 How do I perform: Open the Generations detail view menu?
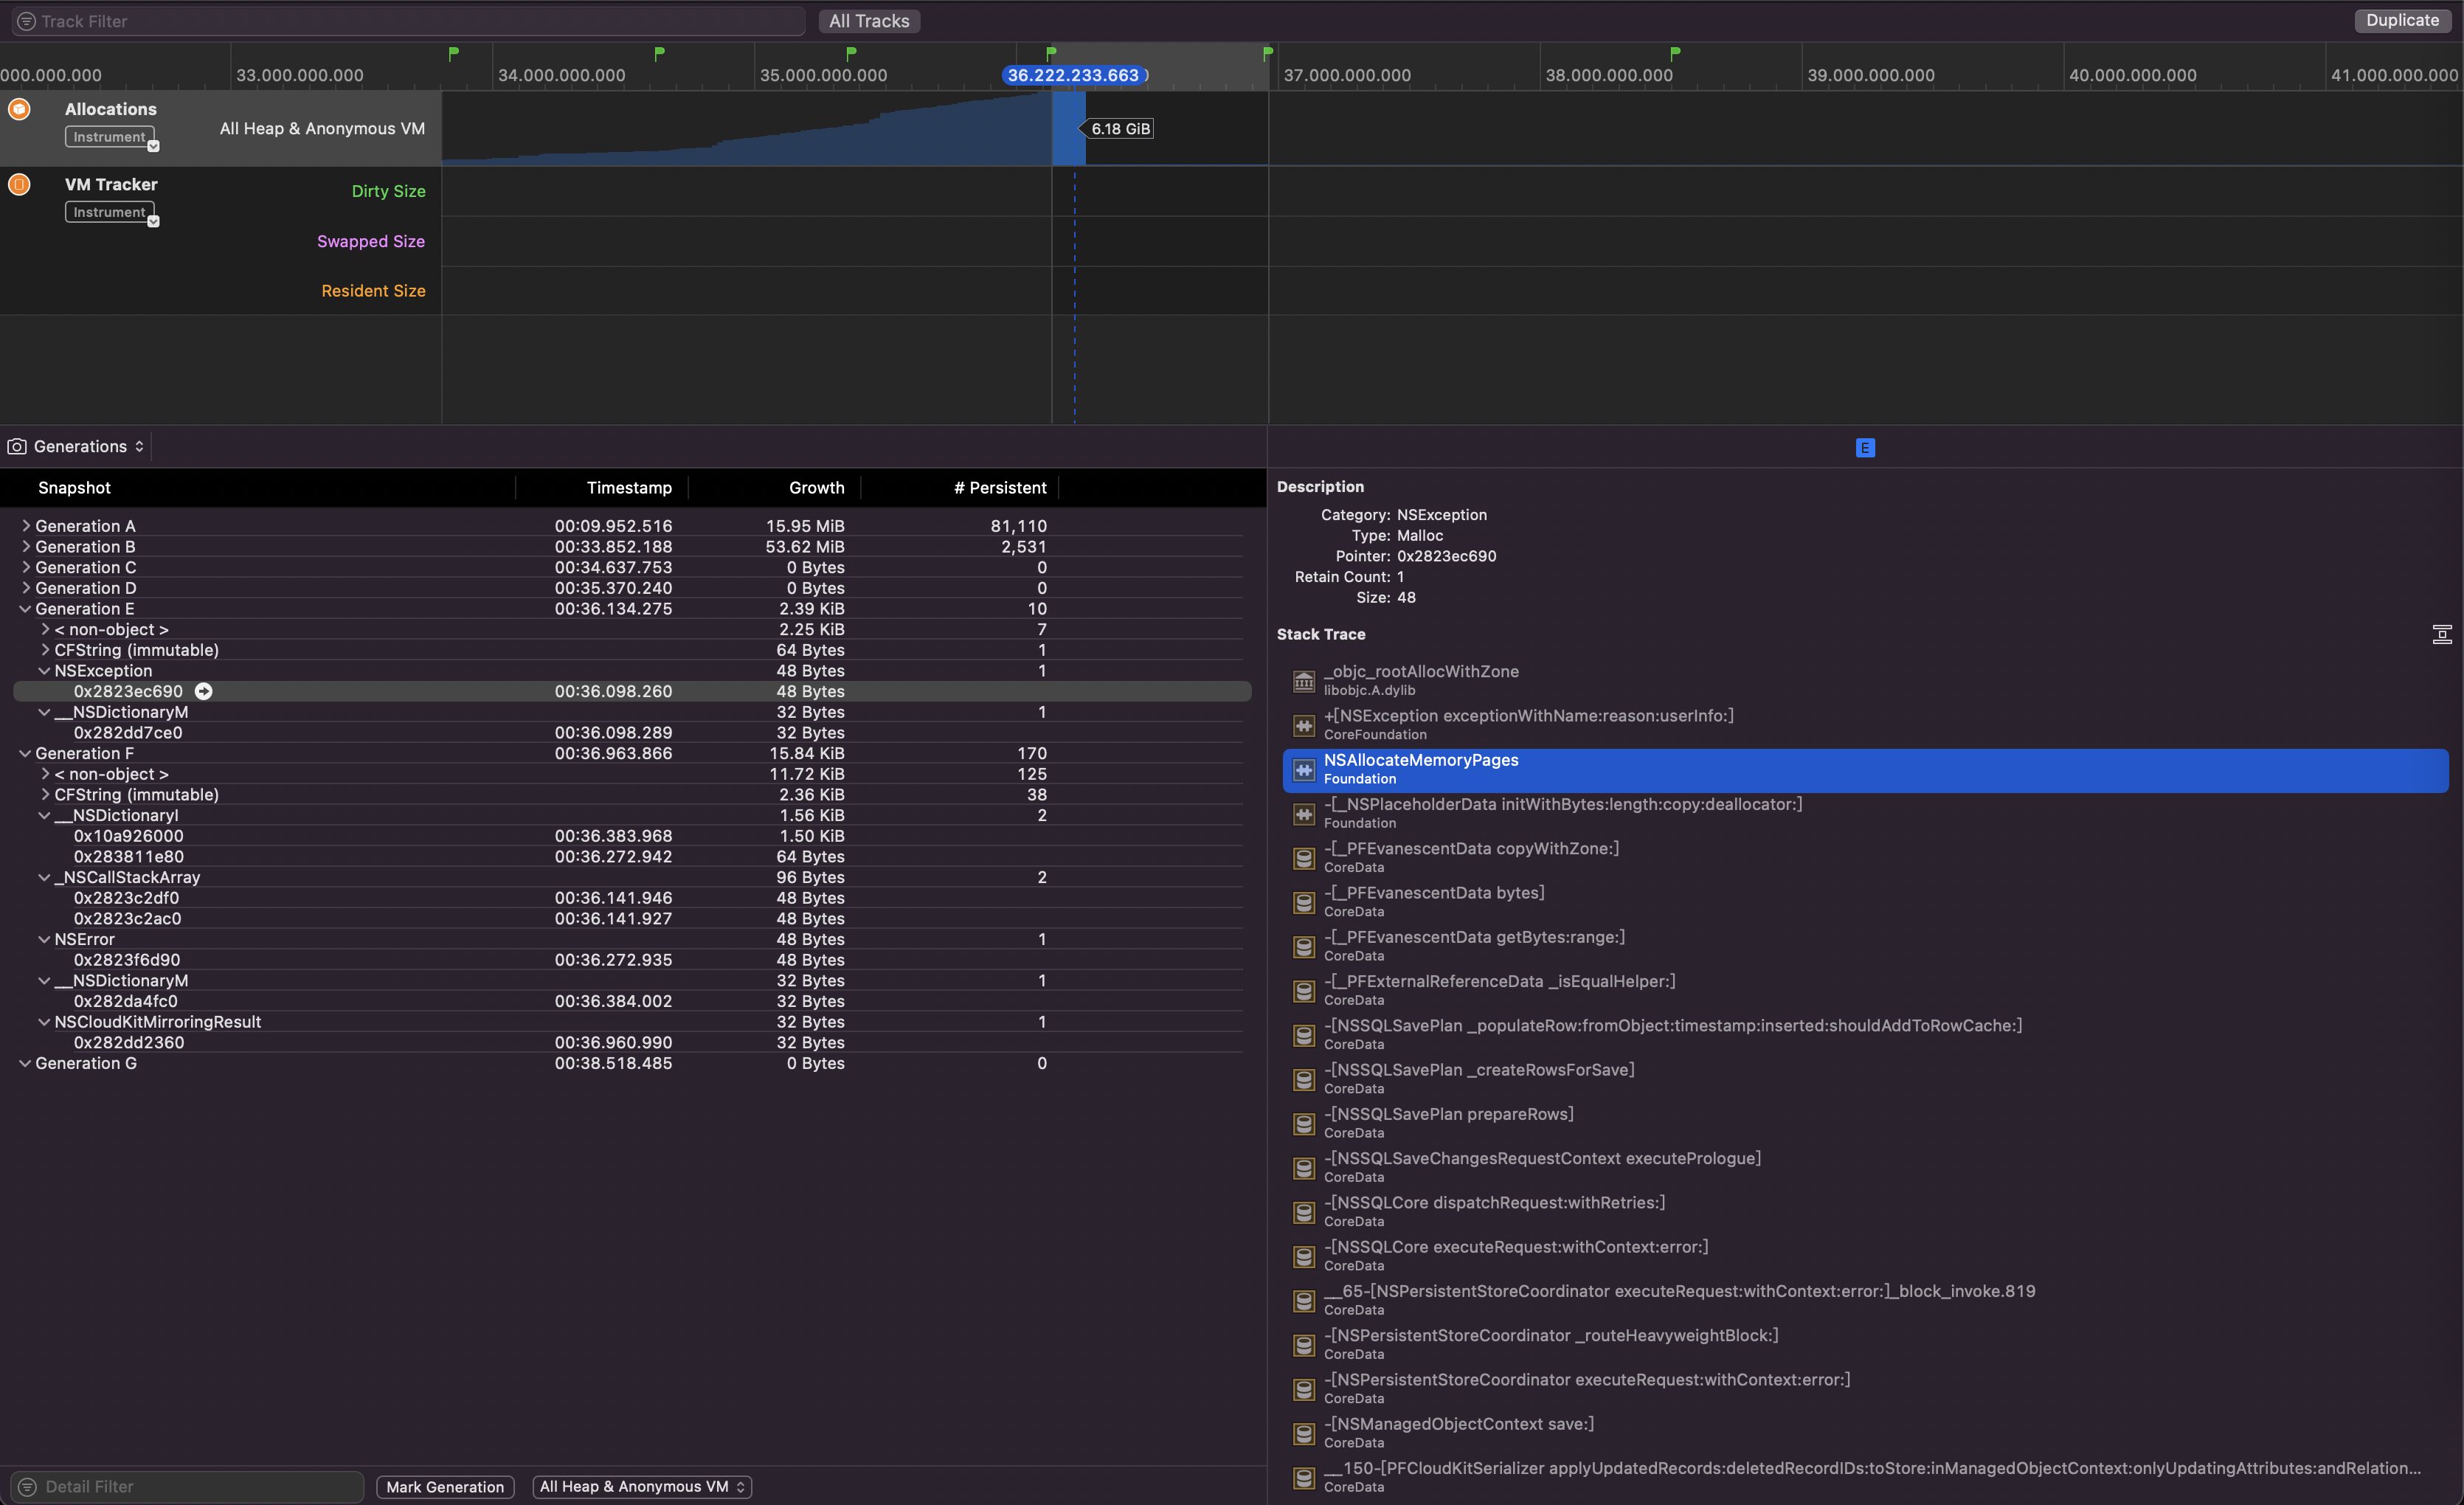(x=89, y=446)
